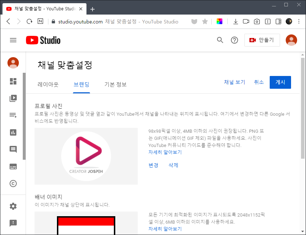Reload the page with refresh icon

(30, 21)
